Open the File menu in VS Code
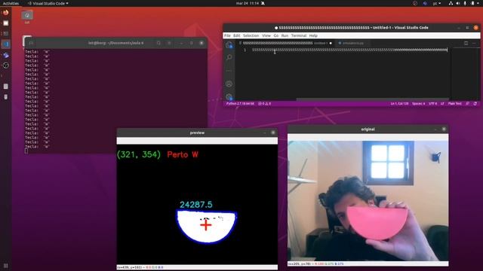 pos(227,35)
